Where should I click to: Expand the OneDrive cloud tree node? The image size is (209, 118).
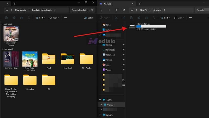pyautogui.click(x=100, y=35)
